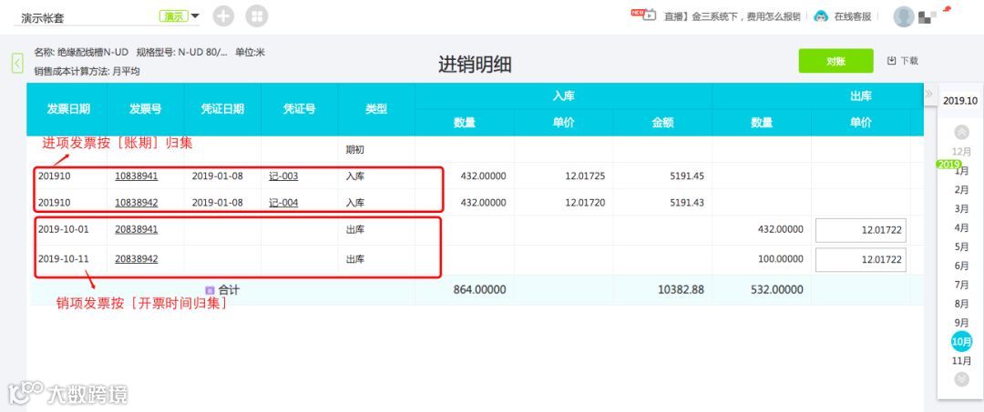Open invoice number 10838942

[136, 203]
